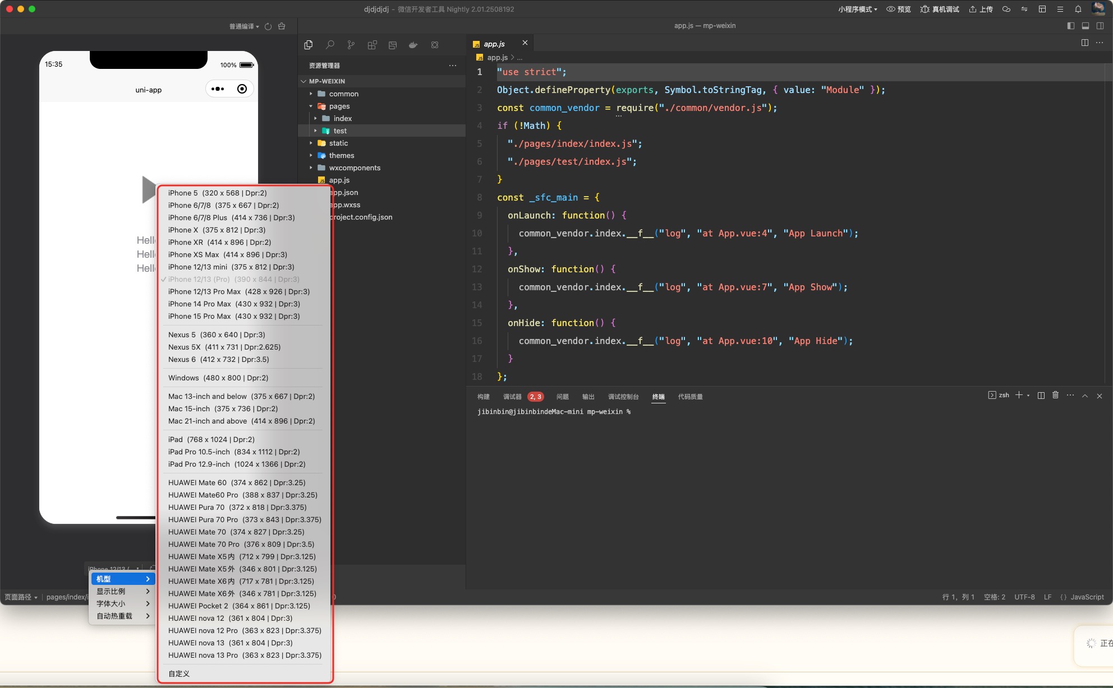
Task: Open the 小程序模式 mode dropdown
Action: click(x=857, y=9)
